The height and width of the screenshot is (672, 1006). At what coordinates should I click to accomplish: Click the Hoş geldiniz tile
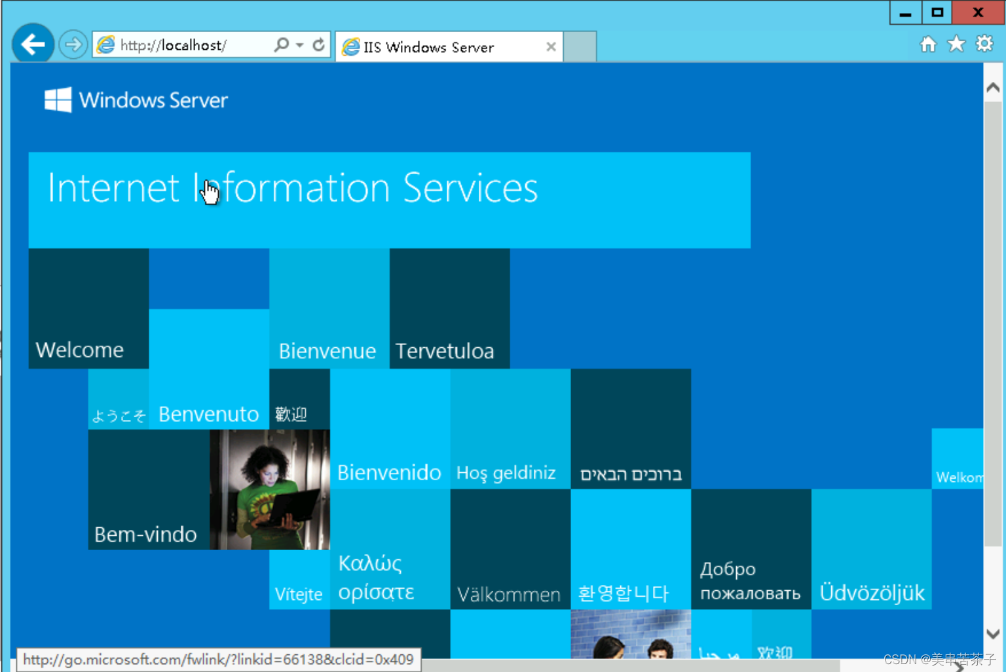tap(510, 429)
